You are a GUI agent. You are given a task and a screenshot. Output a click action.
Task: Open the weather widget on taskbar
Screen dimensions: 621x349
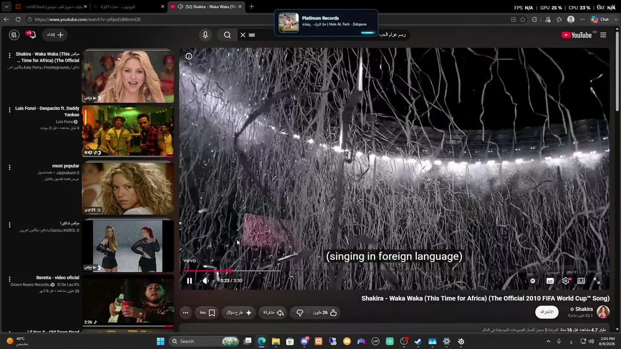pos(18,341)
